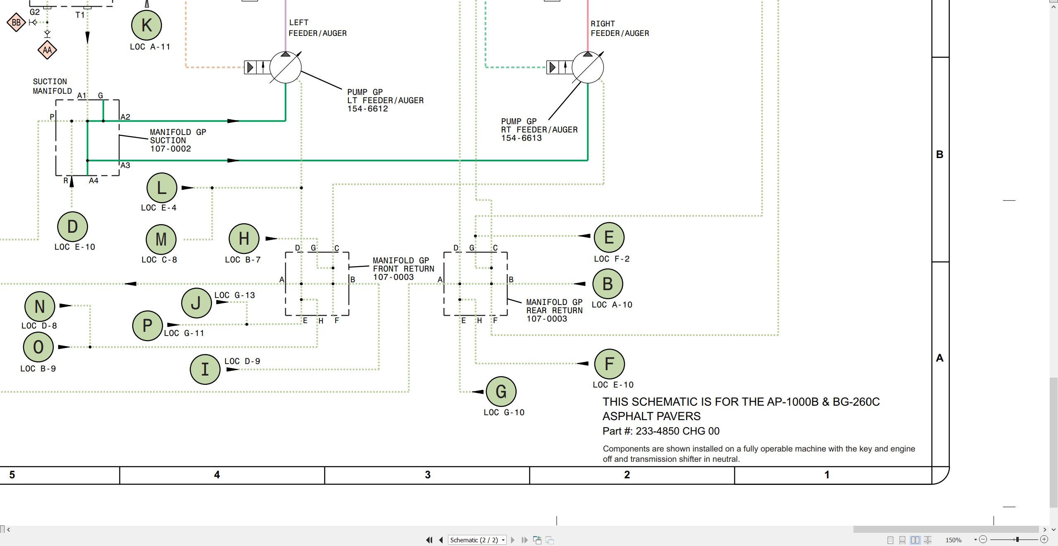Click the zoom in plus button
The image size is (1058, 546).
pos(1044,539)
